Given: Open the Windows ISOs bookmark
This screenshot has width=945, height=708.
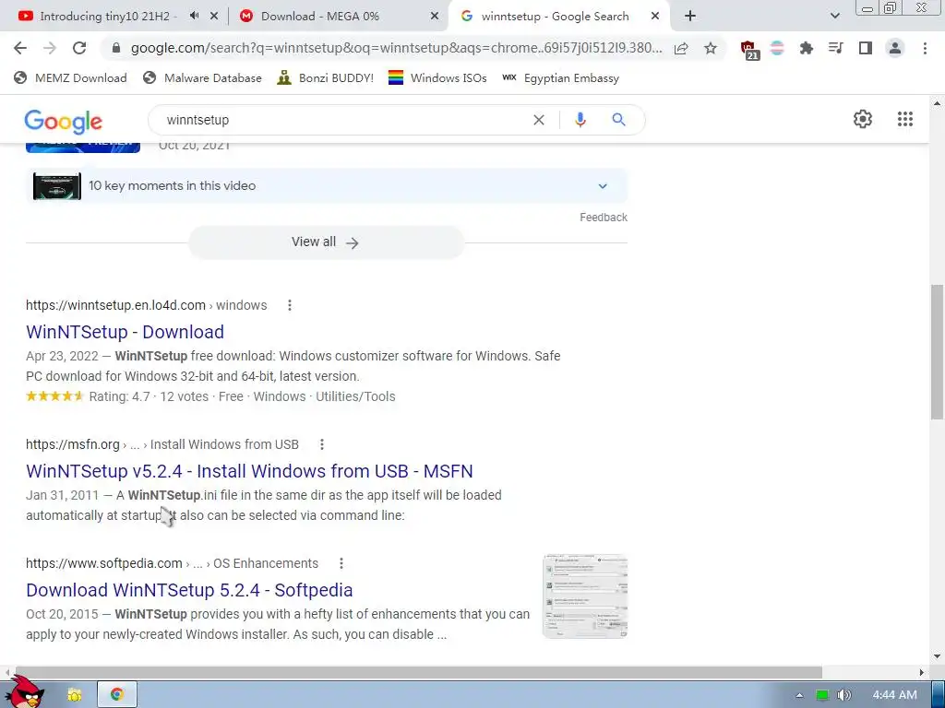Looking at the screenshot, I should tap(437, 77).
